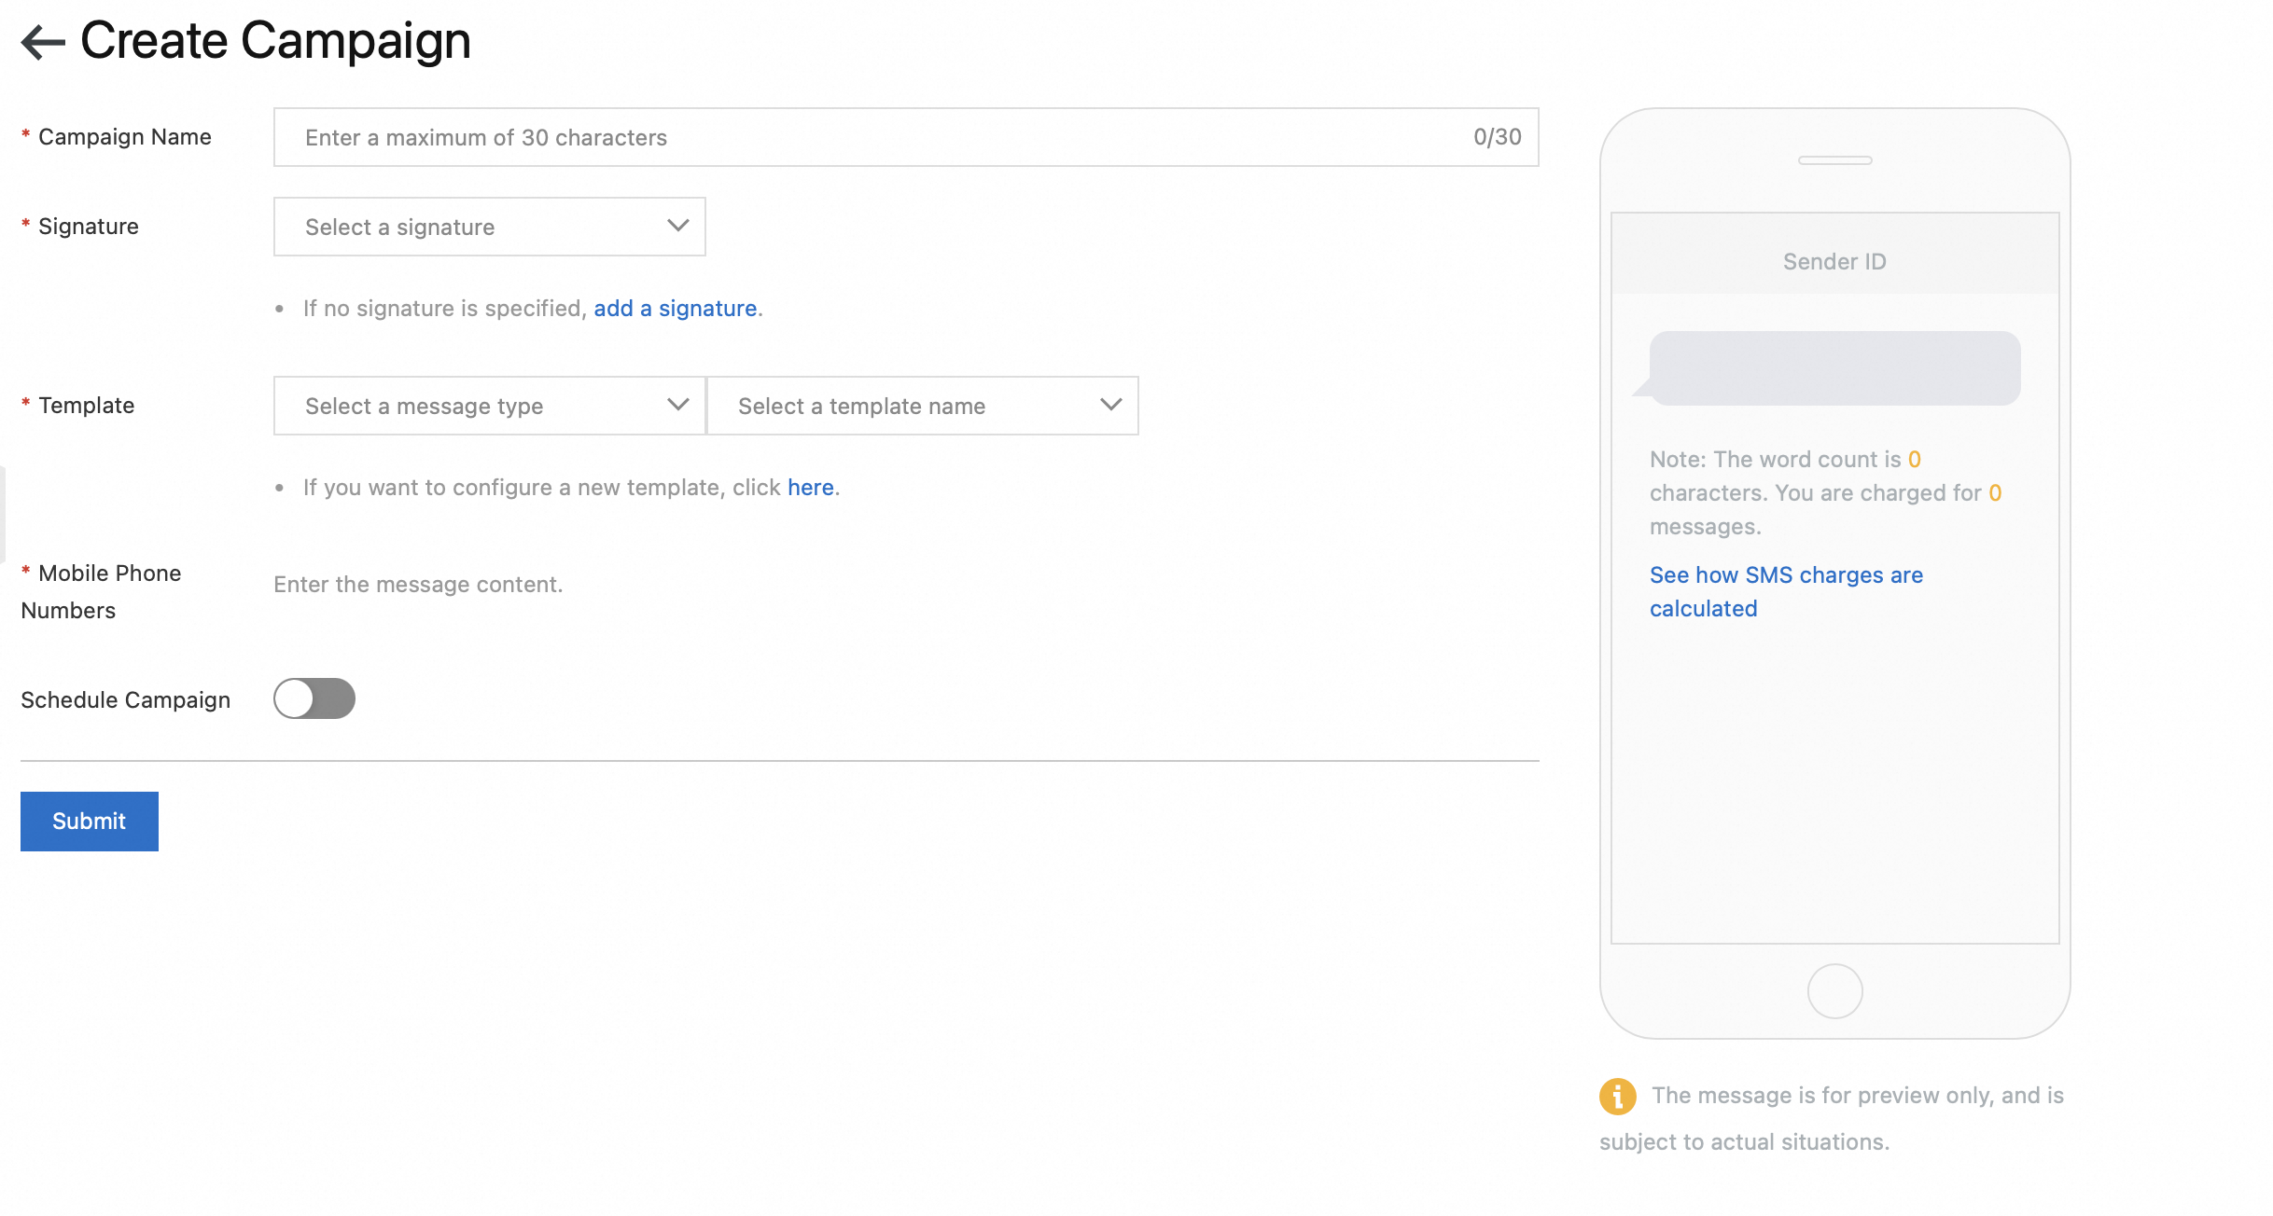
Task: Select the message type dropdown chevron
Action: pos(678,406)
